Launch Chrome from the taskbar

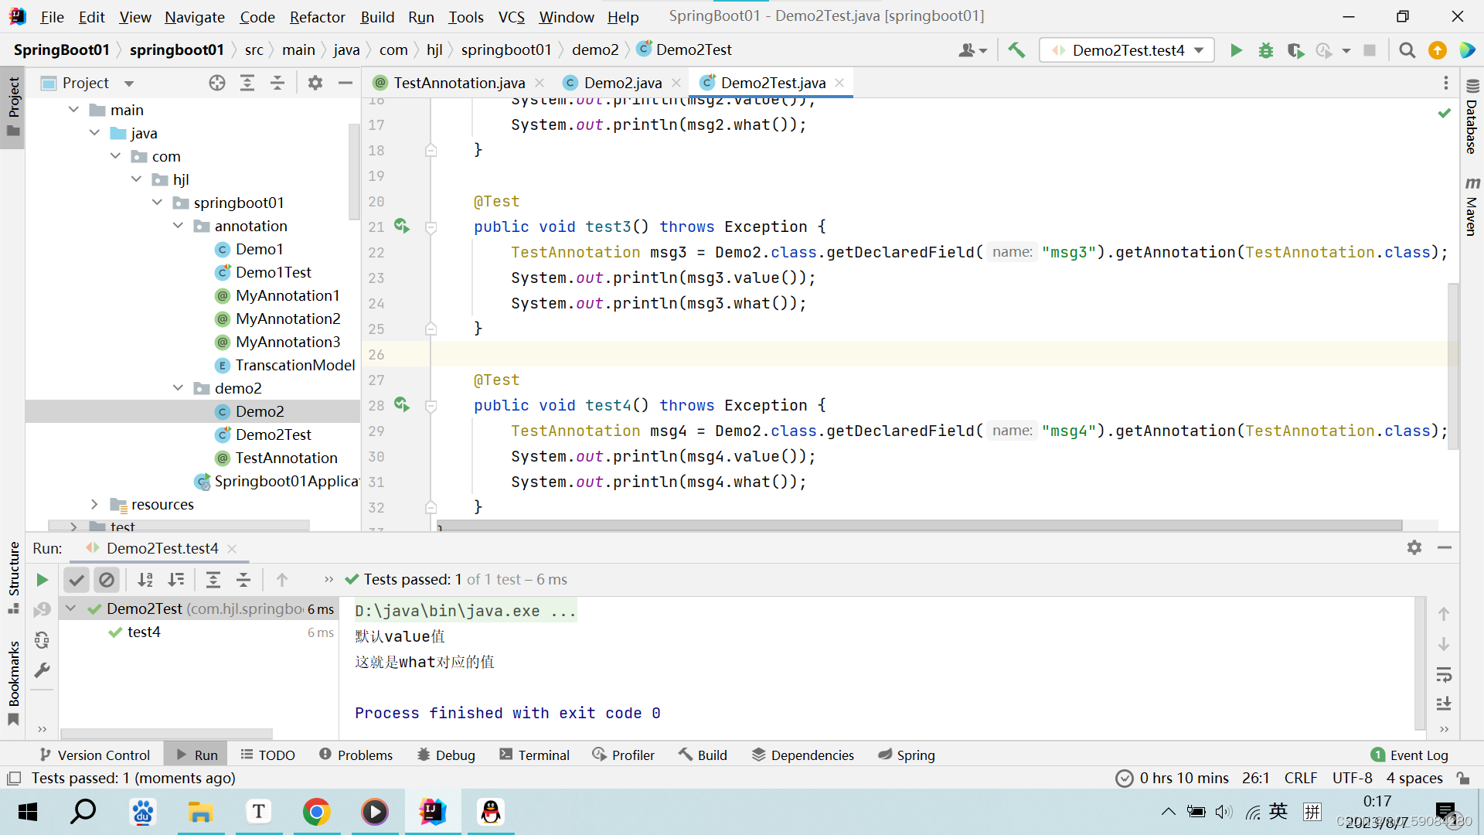317,812
